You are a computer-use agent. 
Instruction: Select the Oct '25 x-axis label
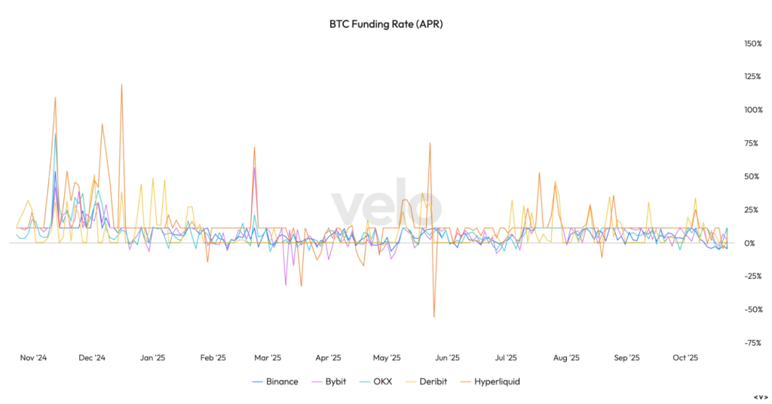pos(685,358)
